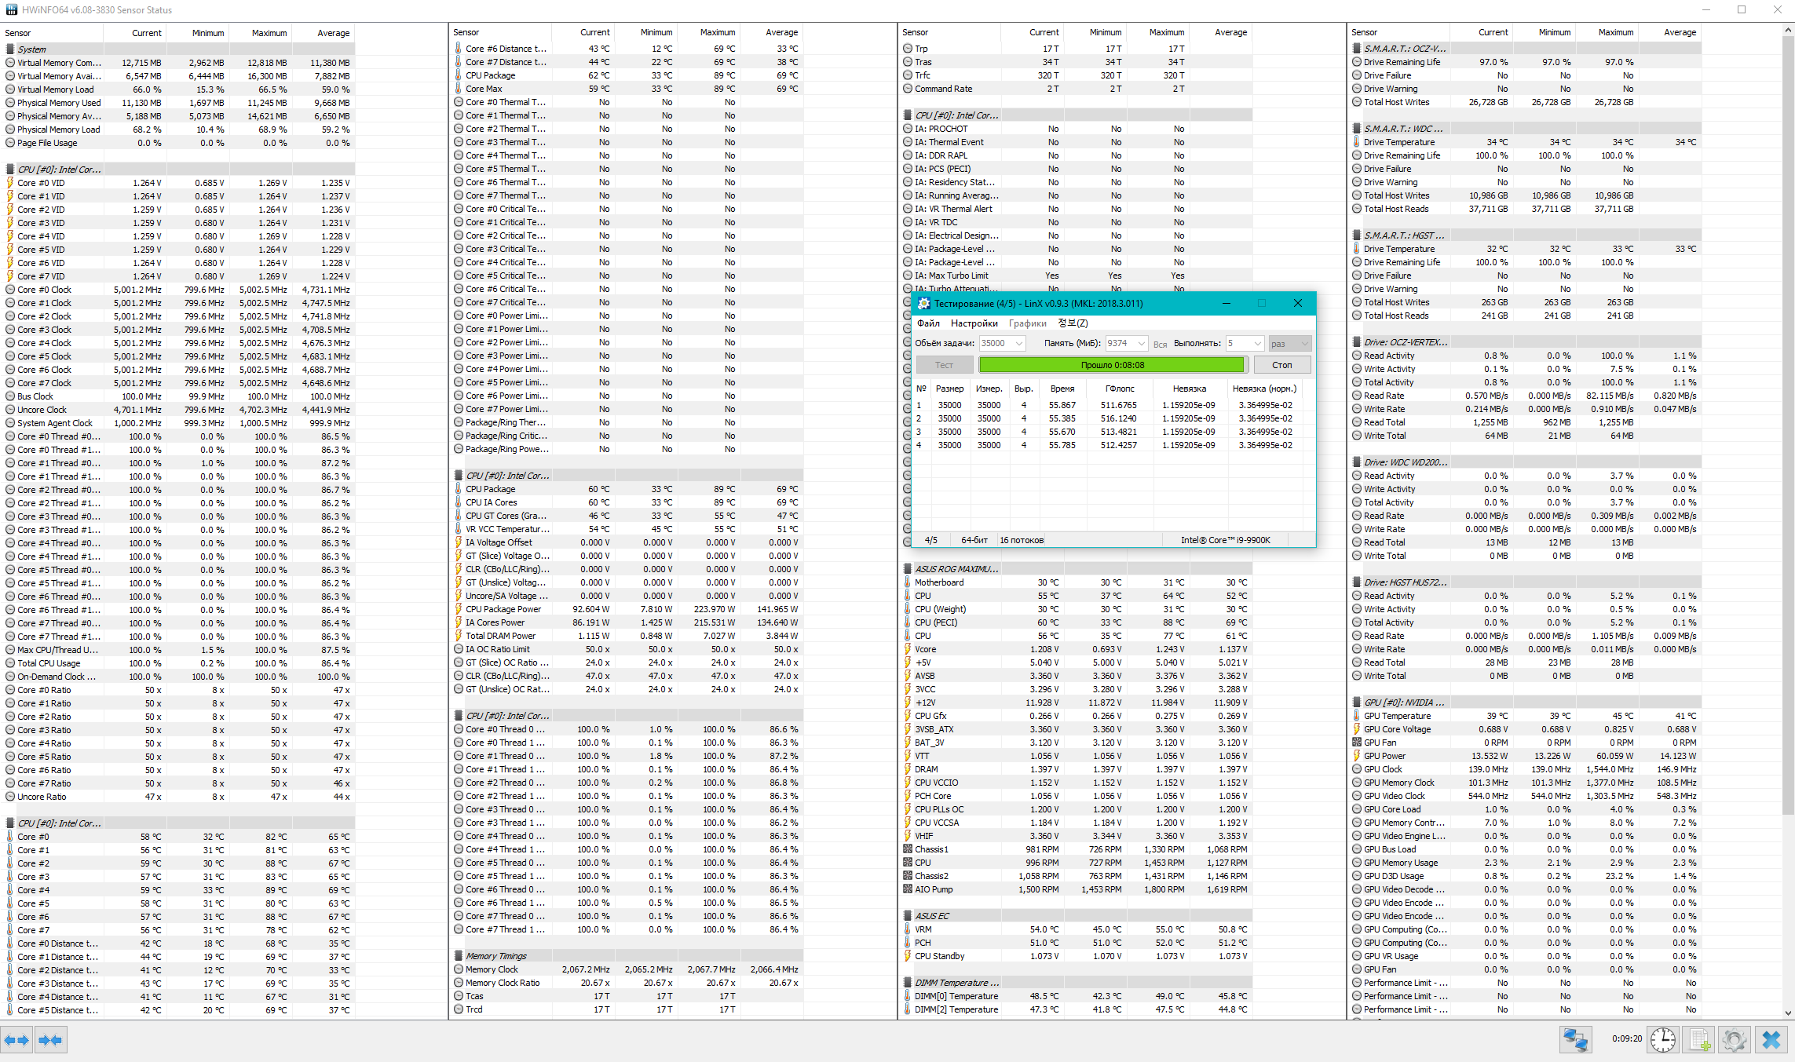Open the Память (МиБ) 9374 dropdown

tap(1141, 344)
